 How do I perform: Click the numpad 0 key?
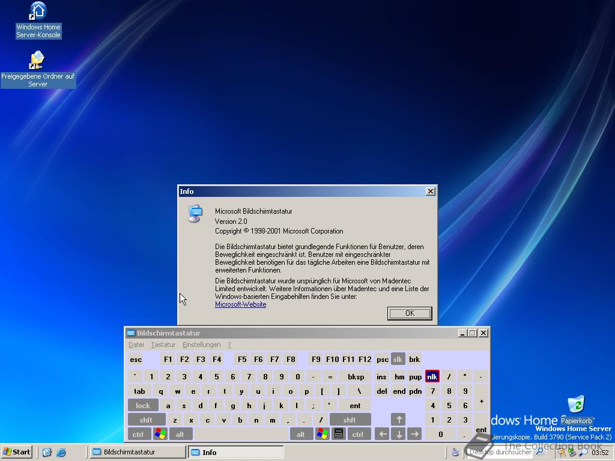pyautogui.click(x=440, y=434)
